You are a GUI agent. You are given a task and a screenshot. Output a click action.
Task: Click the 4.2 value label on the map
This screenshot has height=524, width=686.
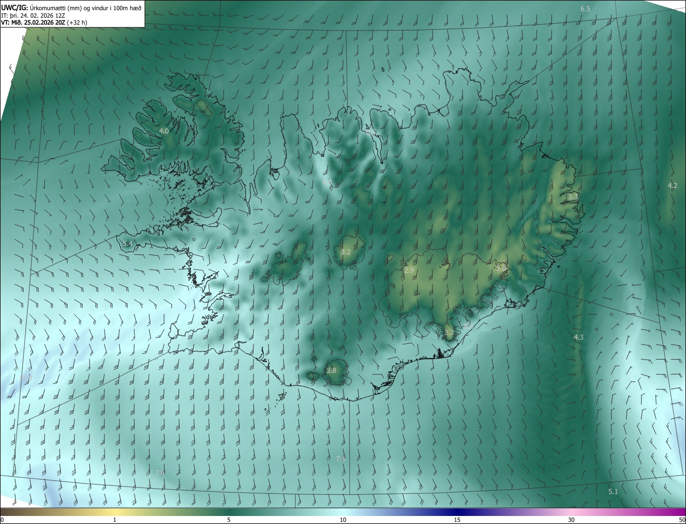click(x=673, y=186)
